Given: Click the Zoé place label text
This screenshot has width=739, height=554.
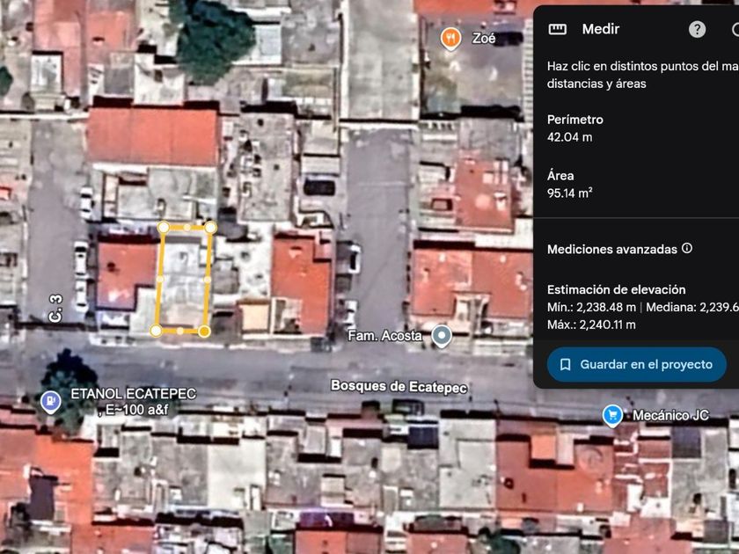Looking at the screenshot, I should click(x=484, y=38).
